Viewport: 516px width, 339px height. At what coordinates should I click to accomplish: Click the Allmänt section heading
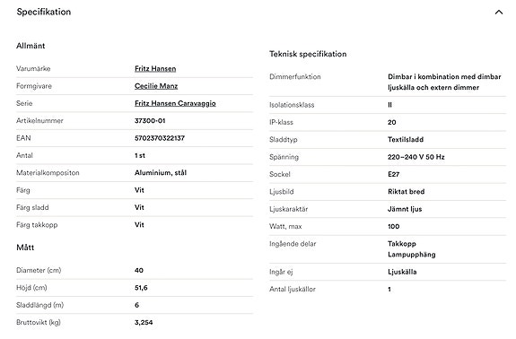pos(31,46)
